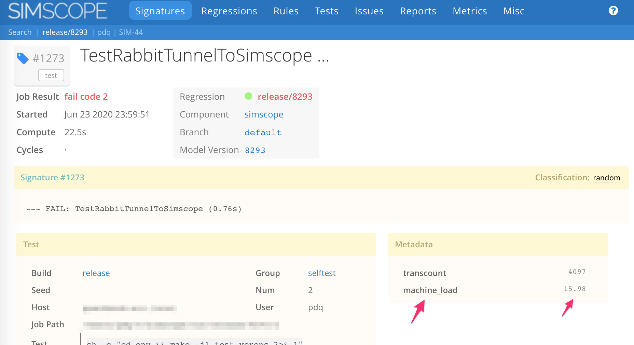Viewport: 634px width, 345px height.
Task: Open the Signature #1273 header link
Action: 52,178
